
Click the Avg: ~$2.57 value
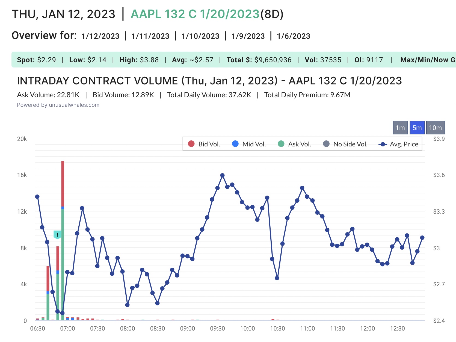coord(193,60)
